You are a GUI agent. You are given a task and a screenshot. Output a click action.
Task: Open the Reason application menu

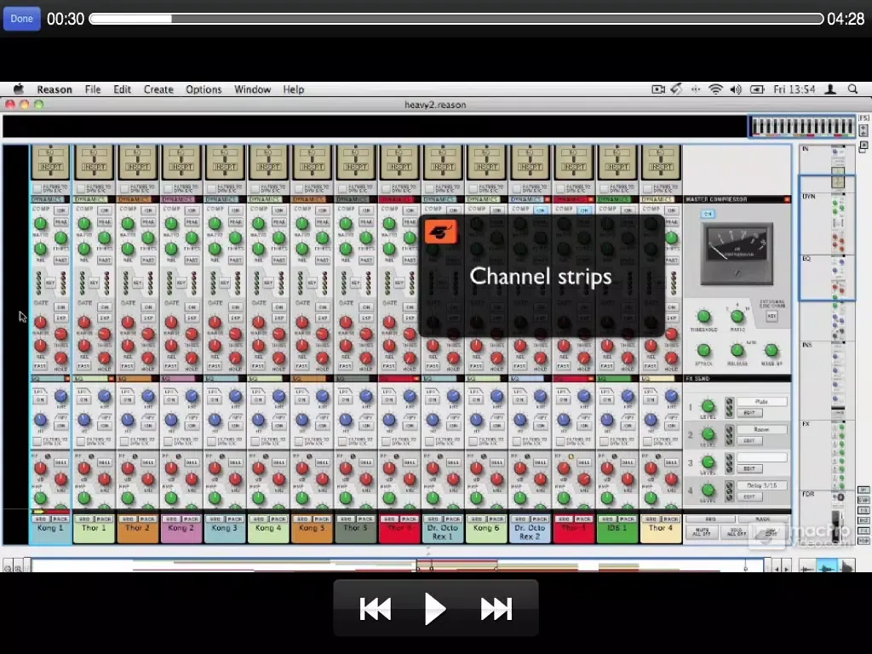(54, 89)
